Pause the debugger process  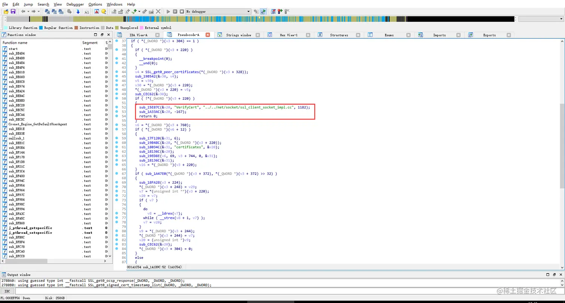[175, 12]
